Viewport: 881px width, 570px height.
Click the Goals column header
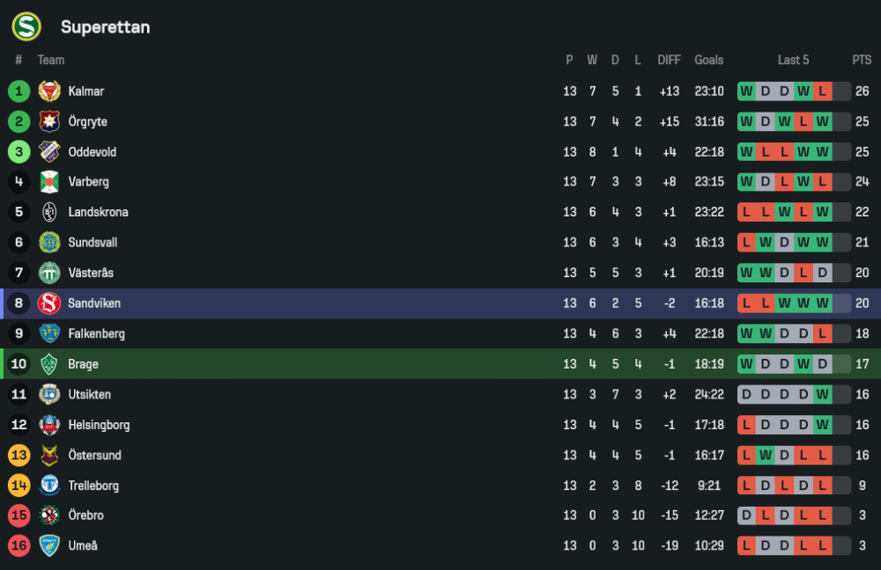click(708, 60)
